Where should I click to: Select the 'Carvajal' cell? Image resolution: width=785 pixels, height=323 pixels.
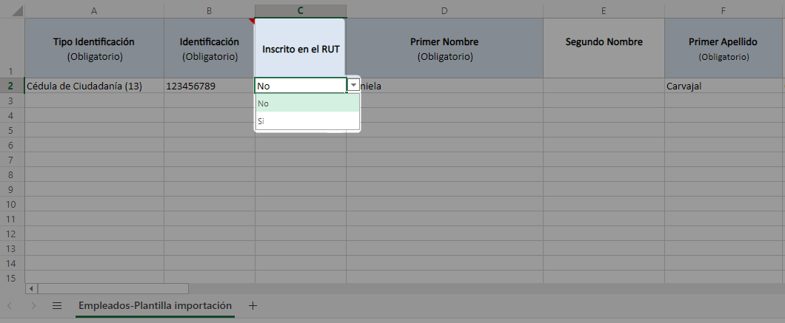[723, 86]
